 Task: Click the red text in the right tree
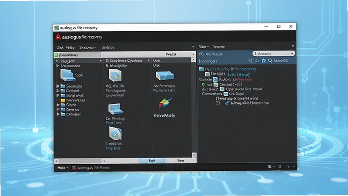[x=242, y=79]
